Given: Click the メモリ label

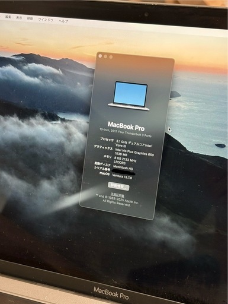Looking at the screenshot, I should pyautogui.click(x=108, y=157).
